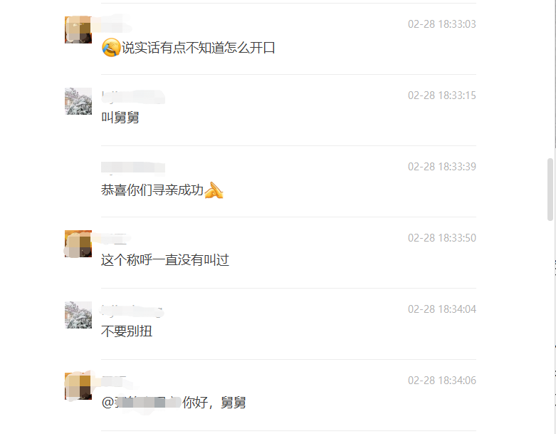Click the vertical scrollbar thumb on the right

click(550, 190)
